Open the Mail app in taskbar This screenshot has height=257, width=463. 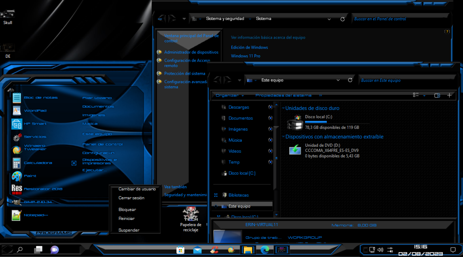pyautogui.click(x=197, y=250)
